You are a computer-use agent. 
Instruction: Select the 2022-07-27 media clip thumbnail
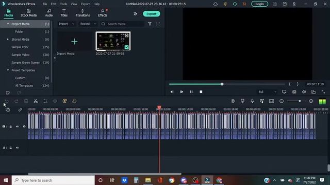pos(113,41)
